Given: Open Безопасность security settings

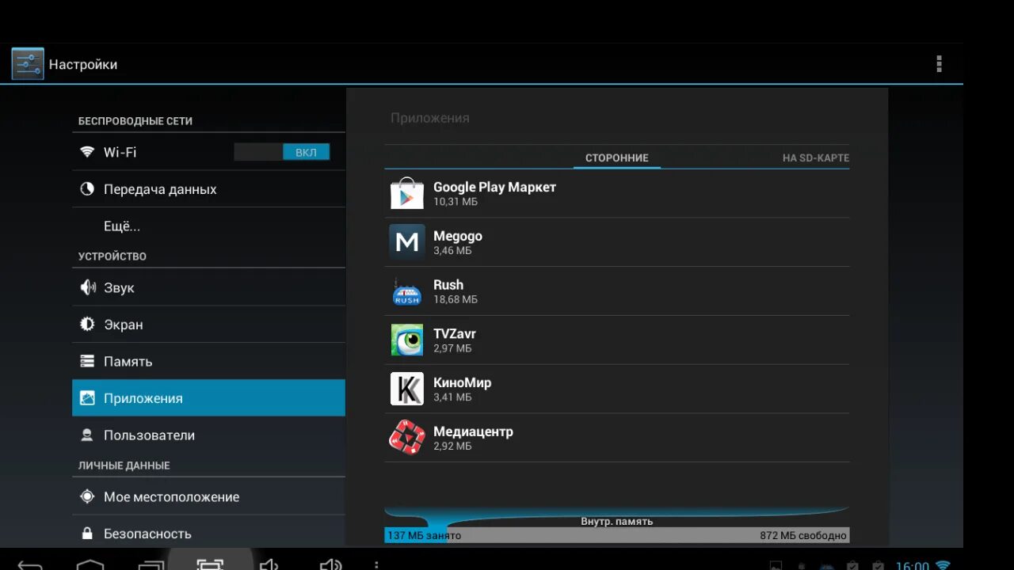Looking at the screenshot, I should pos(208,534).
